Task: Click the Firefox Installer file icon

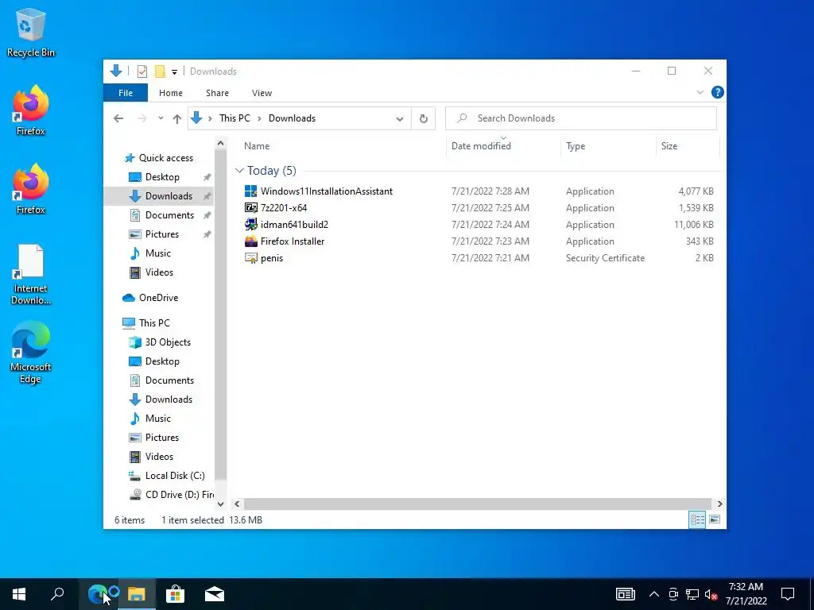Action: click(x=250, y=241)
